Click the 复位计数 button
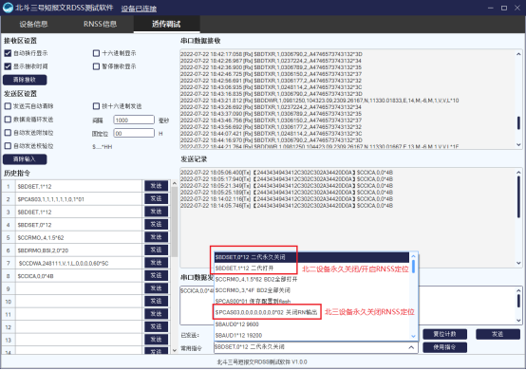The image size is (526, 370). [444, 334]
